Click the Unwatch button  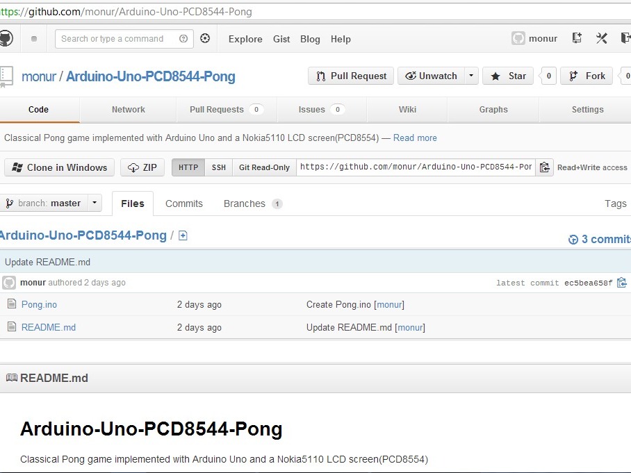[431, 76]
